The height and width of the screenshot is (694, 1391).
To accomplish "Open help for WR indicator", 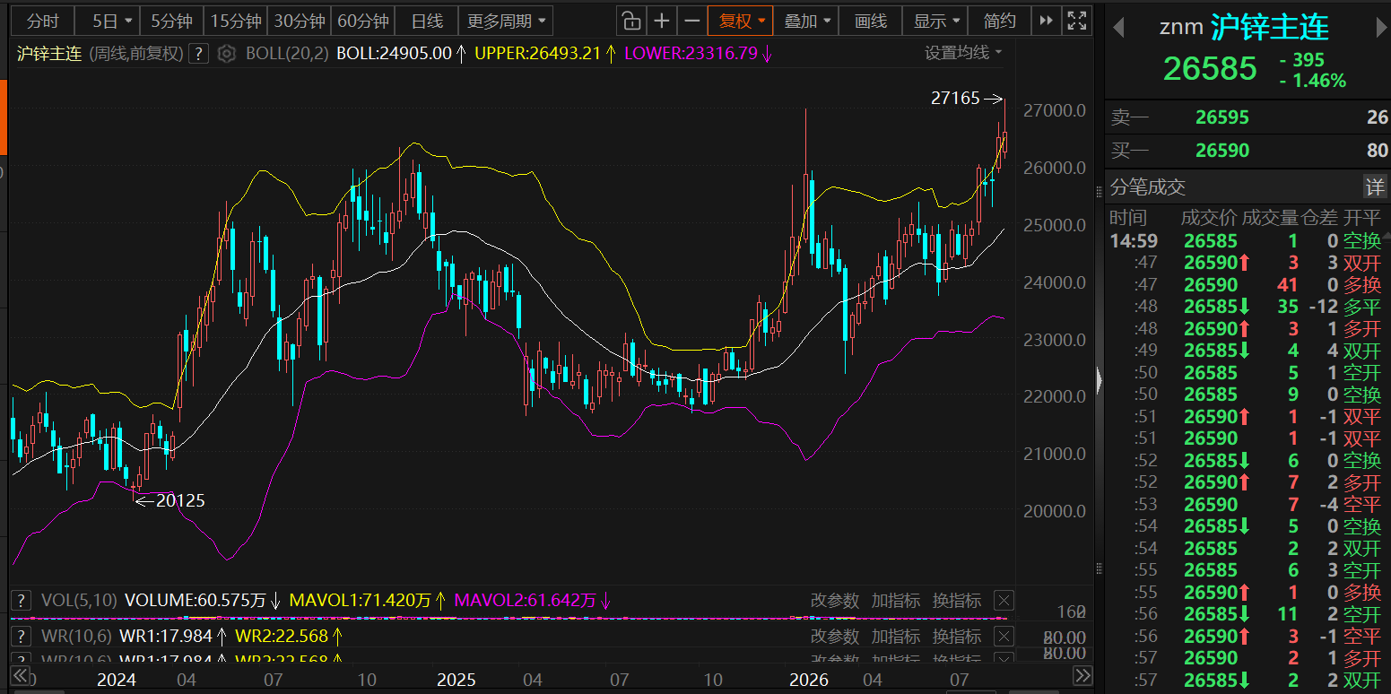I will (22, 637).
